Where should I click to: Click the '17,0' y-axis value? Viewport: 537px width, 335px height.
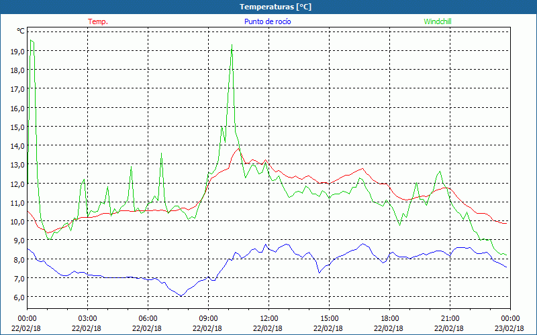(17, 89)
